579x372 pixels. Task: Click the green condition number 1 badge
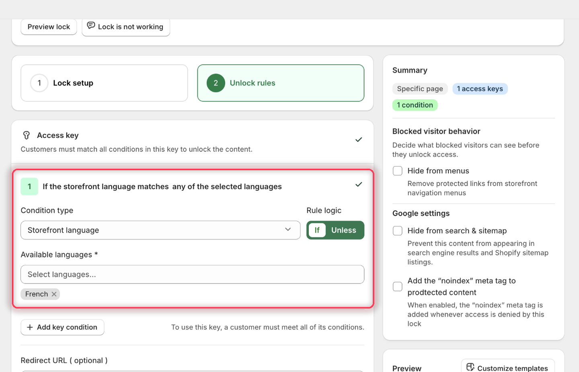[x=29, y=186]
